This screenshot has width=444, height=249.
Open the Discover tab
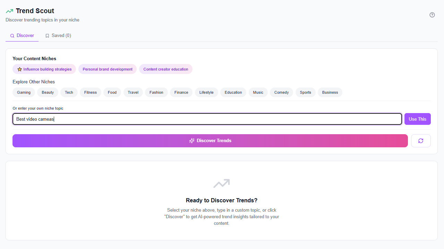22,36
